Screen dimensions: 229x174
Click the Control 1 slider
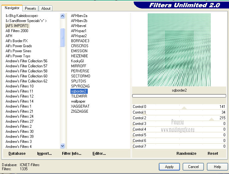click(179, 112)
